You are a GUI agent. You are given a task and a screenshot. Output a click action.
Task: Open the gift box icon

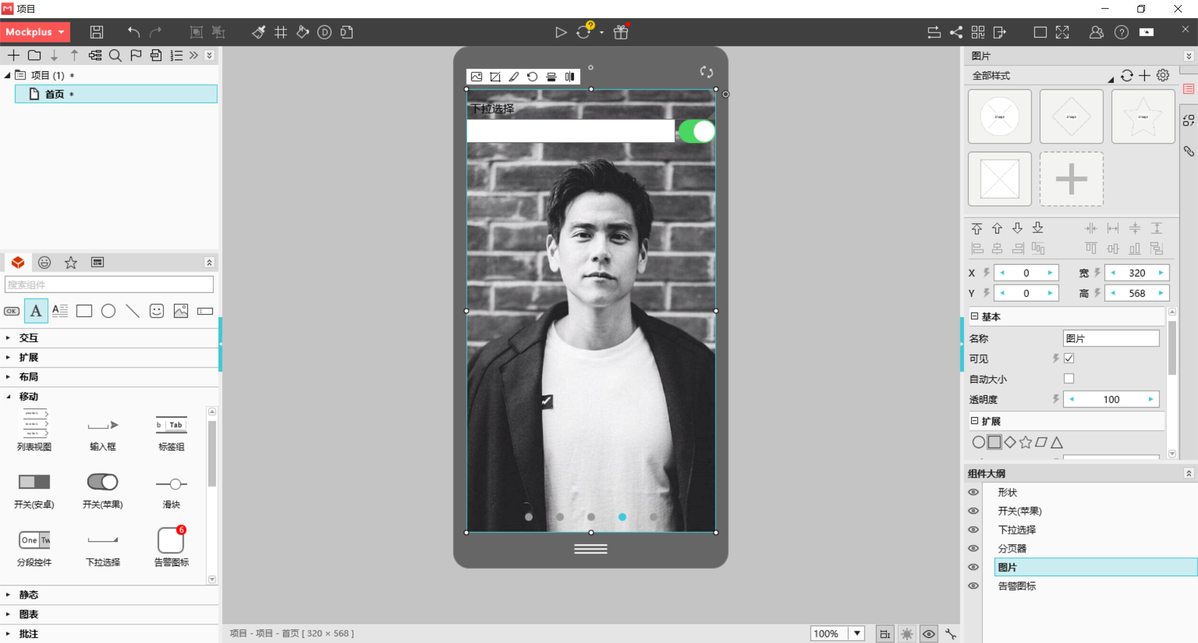pos(621,32)
